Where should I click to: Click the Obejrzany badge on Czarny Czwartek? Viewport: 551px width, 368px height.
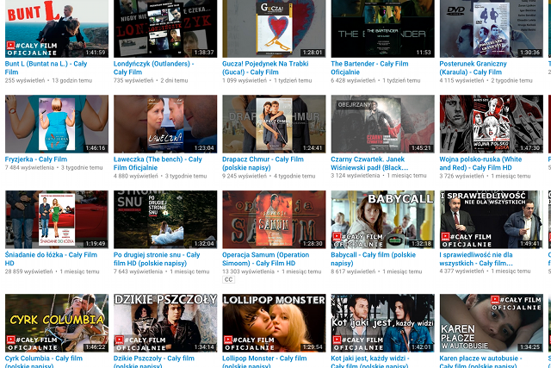coord(354,104)
